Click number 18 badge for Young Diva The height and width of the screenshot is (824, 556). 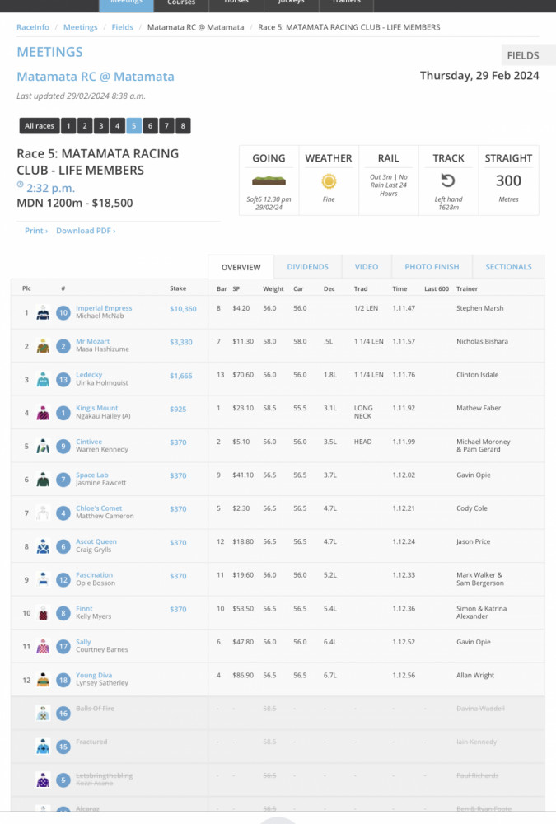(x=63, y=680)
